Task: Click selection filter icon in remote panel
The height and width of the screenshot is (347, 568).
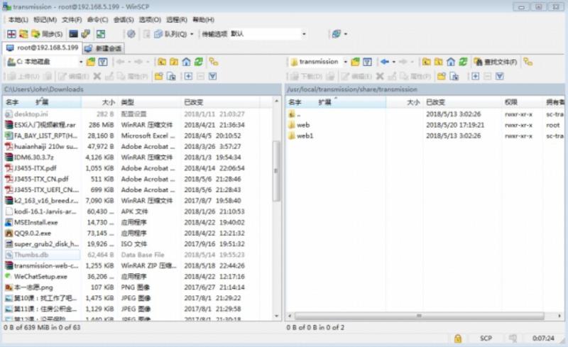Action: point(500,76)
